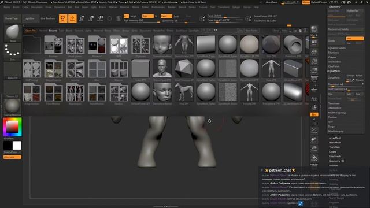Image resolution: width=370 pixels, height=208 pixels.
Task: Expand the Dynamic Subdiv section
Action: 336,48
